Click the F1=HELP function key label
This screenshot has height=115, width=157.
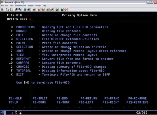15,98
